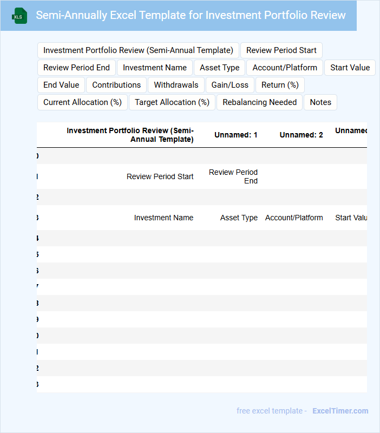Click the 'Investment Name' table cell
The image size is (380, 433).
[x=164, y=218]
